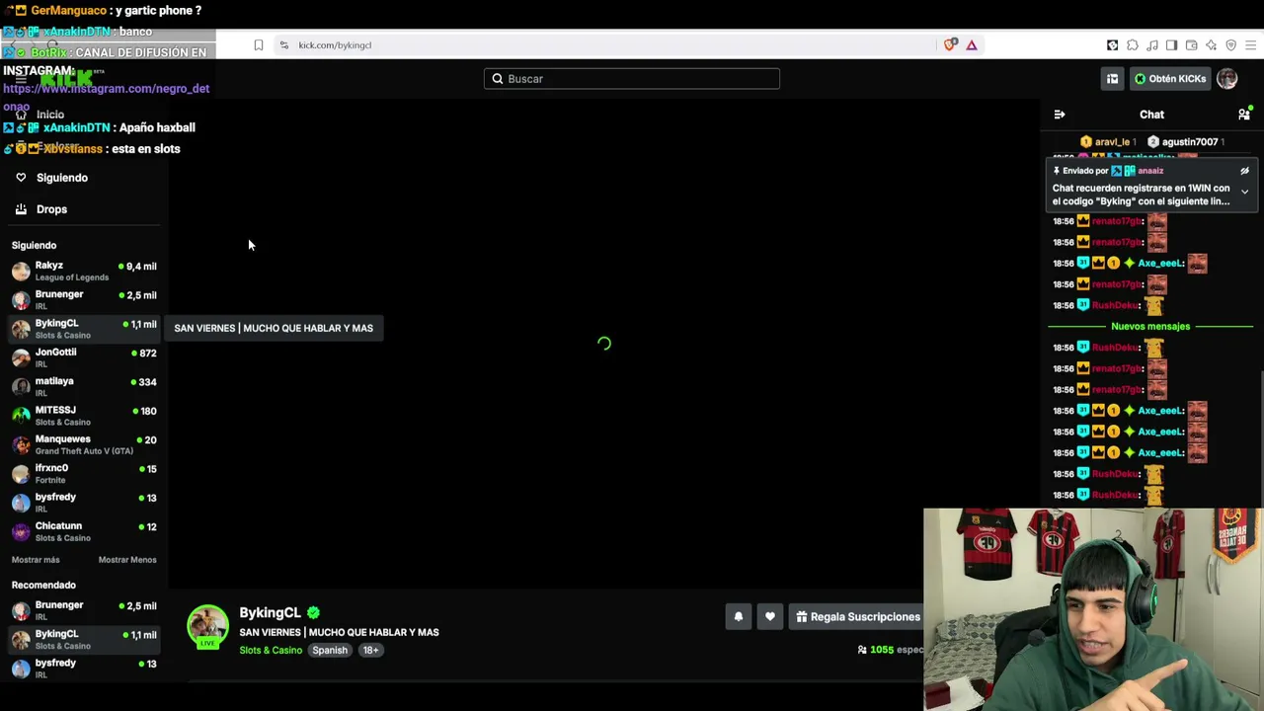Open Brunenger channel under Siguiendo
Screen dimensions: 1264x711
click(x=84, y=299)
